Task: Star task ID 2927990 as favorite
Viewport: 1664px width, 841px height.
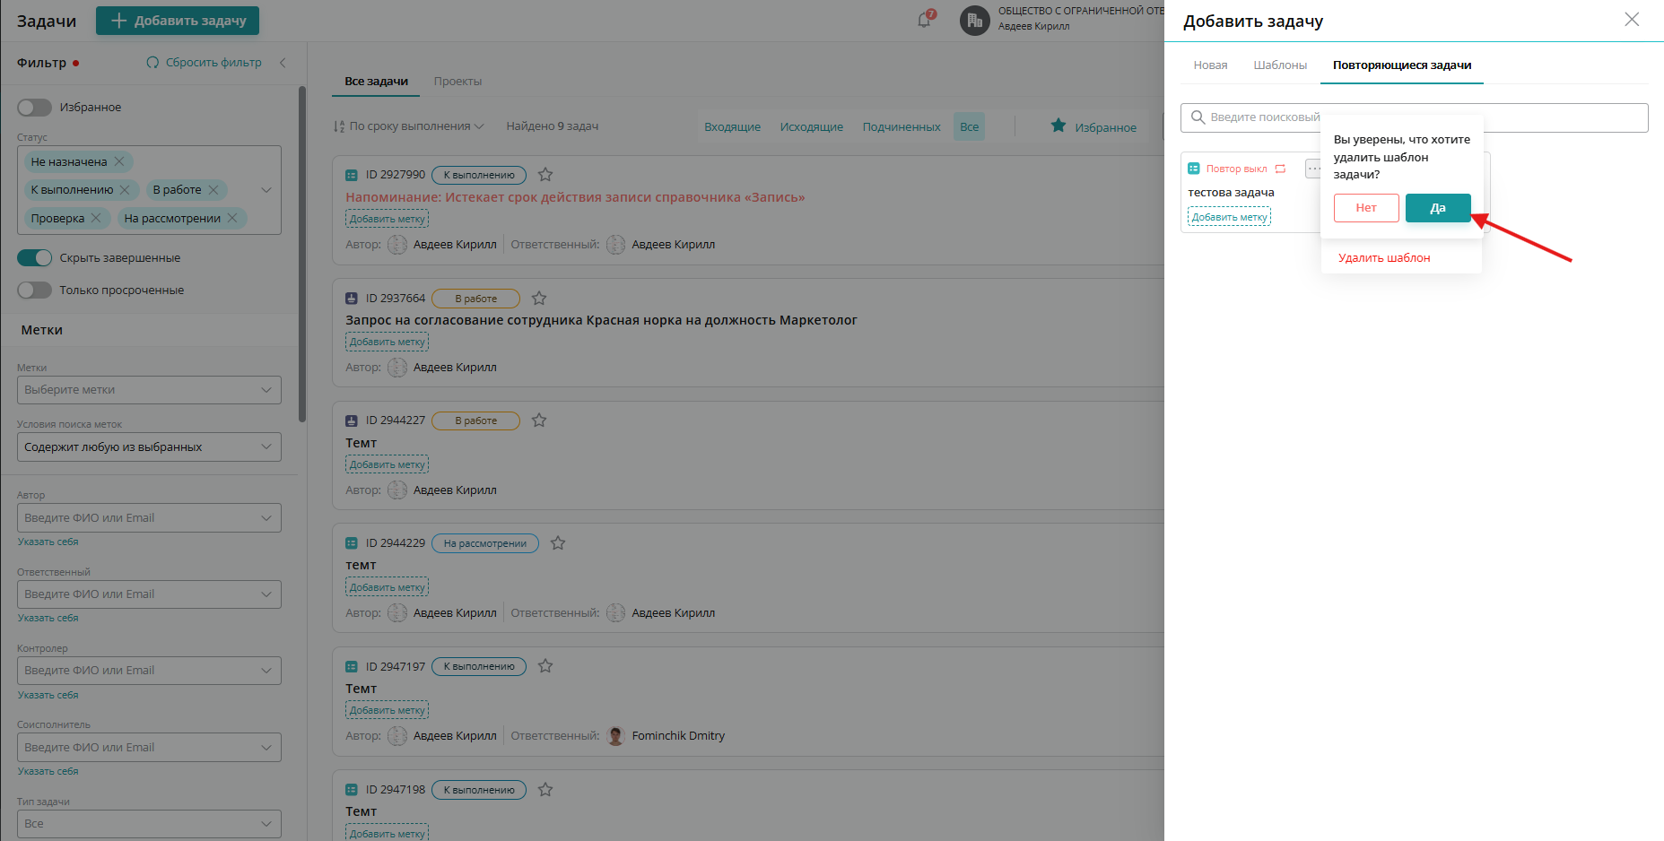Action: pyautogui.click(x=545, y=175)
